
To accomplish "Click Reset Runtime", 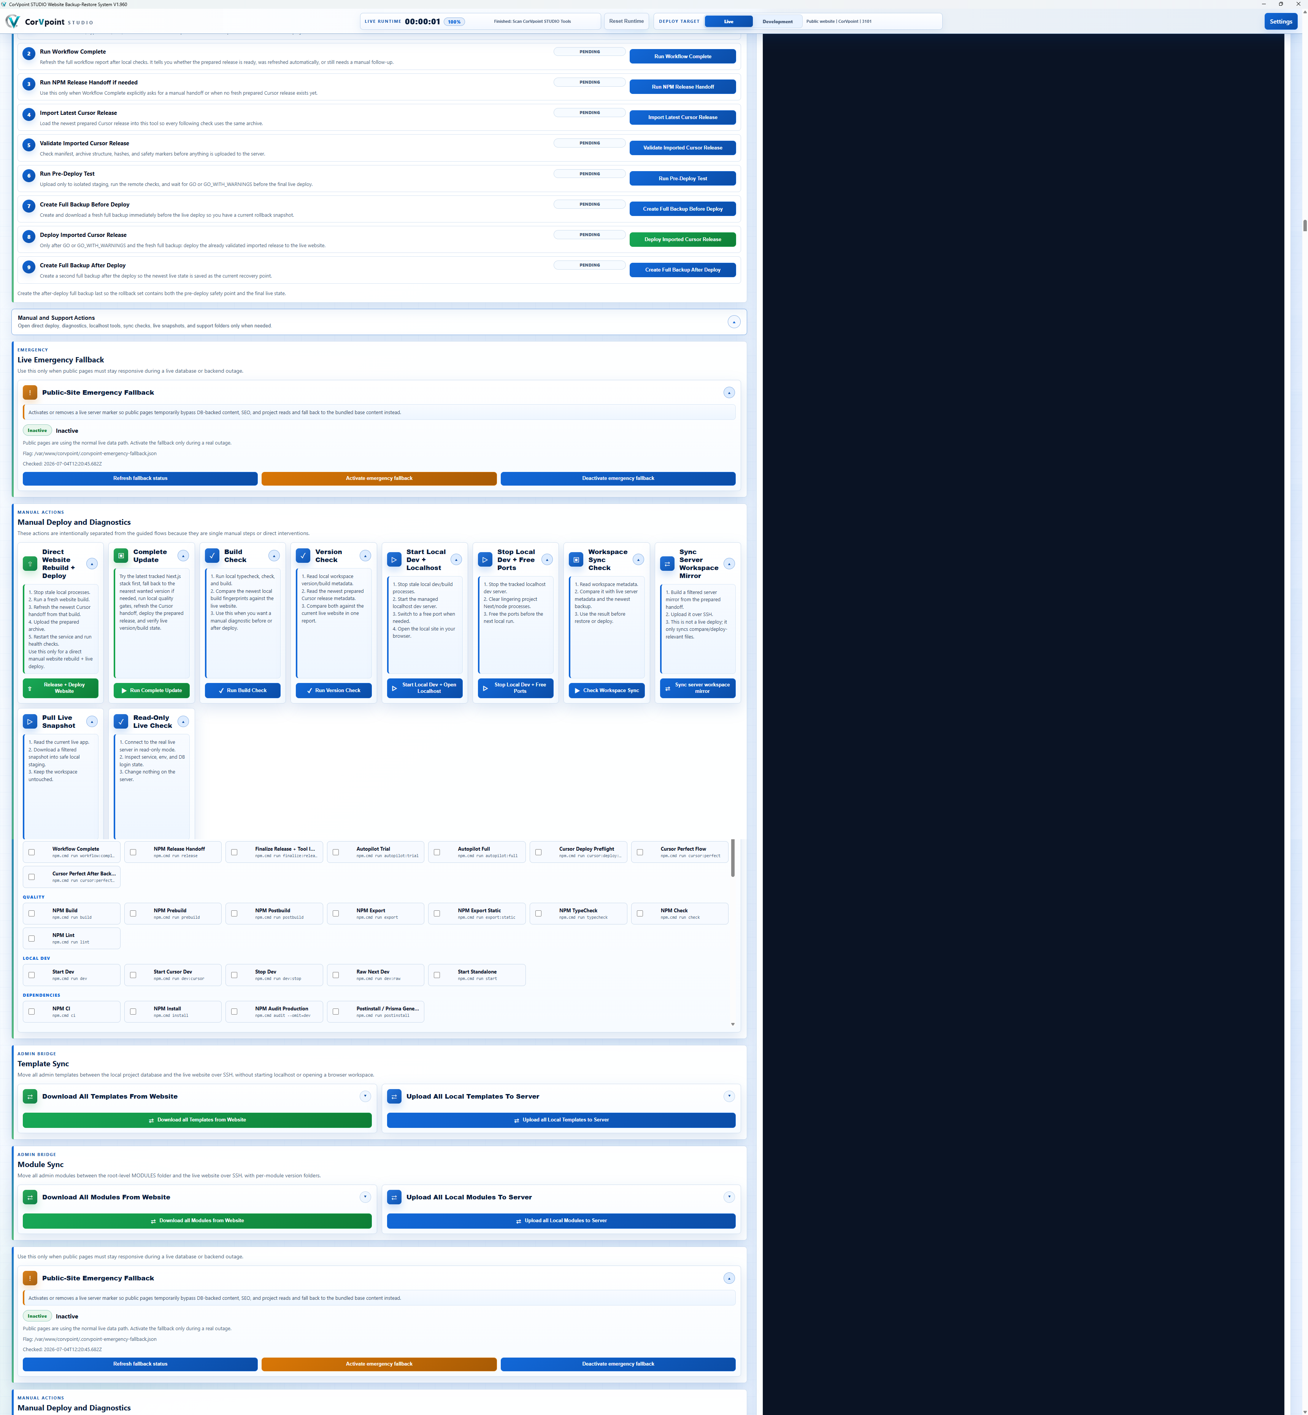I will pos(626,21).
